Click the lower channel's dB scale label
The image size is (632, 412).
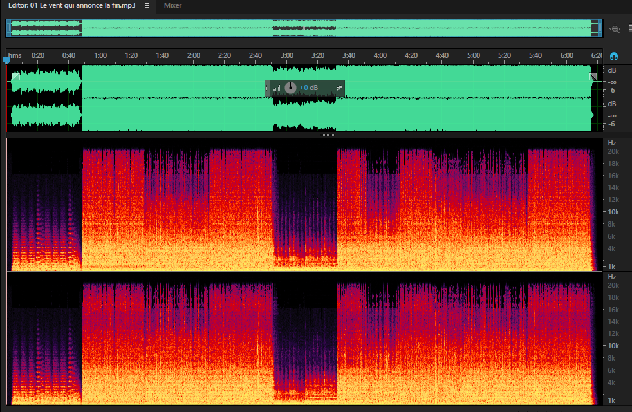click(x=612, y=104)
